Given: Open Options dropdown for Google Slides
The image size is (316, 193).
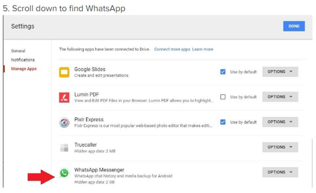Looking at the screenshot, I should (x=280, y=72).
